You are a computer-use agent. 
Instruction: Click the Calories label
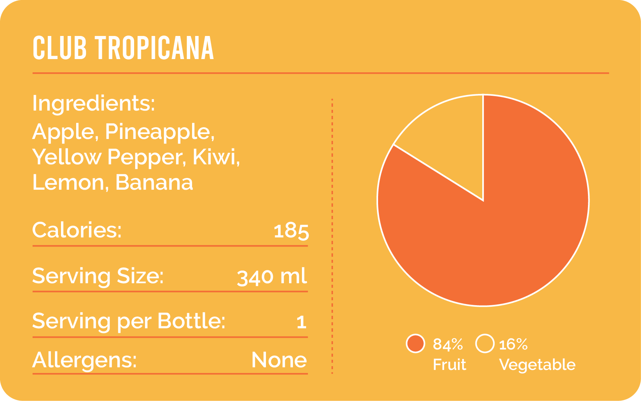tap(77, 230)
